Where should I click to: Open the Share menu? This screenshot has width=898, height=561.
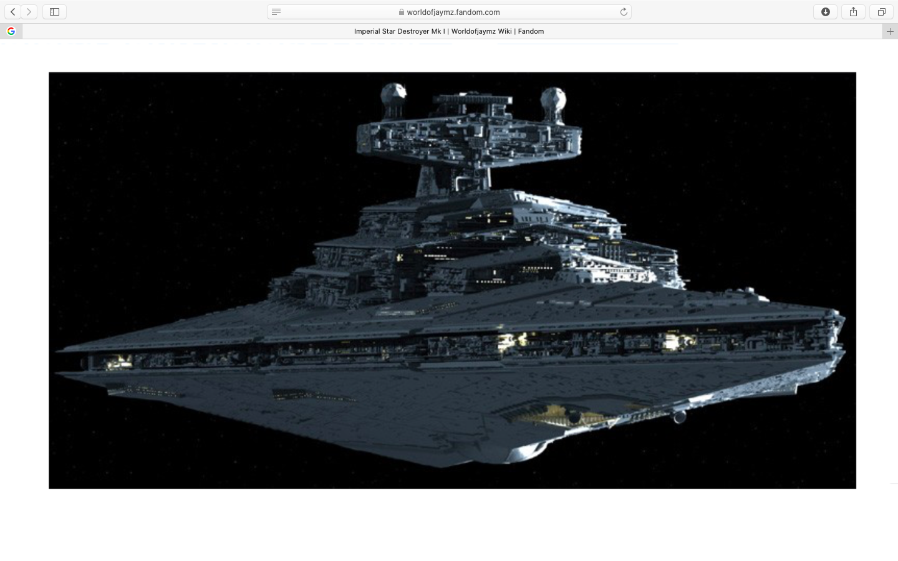click(x=853, y=12)
